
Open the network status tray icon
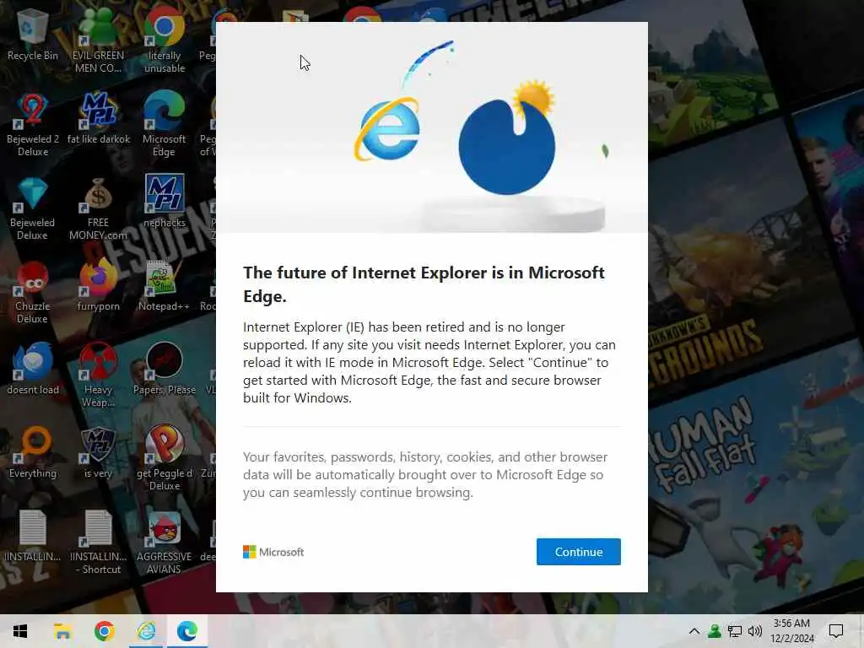[x=735, y=631]
